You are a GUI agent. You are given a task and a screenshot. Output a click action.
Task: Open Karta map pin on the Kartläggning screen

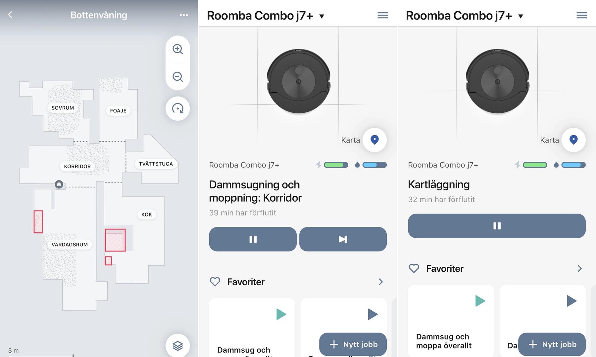[x=573, y=140]
